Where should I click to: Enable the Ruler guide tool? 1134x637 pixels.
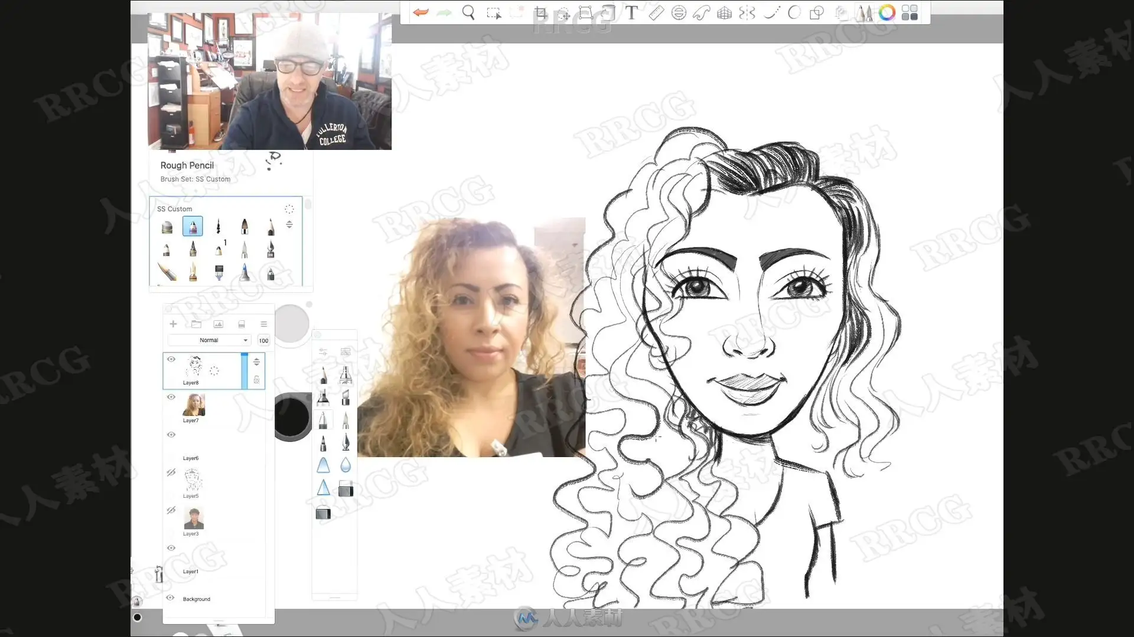click(x=656, y=13)
